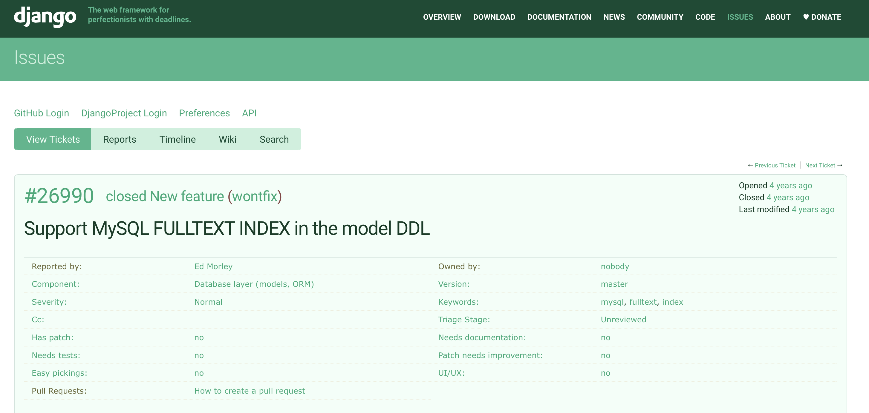The height and width of the screenshot is (413, 869).
Task: Open the Documentation menu item
Action: 559,17
